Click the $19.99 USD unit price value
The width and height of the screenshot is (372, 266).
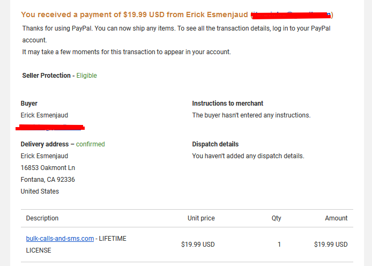tap(198, 245)
